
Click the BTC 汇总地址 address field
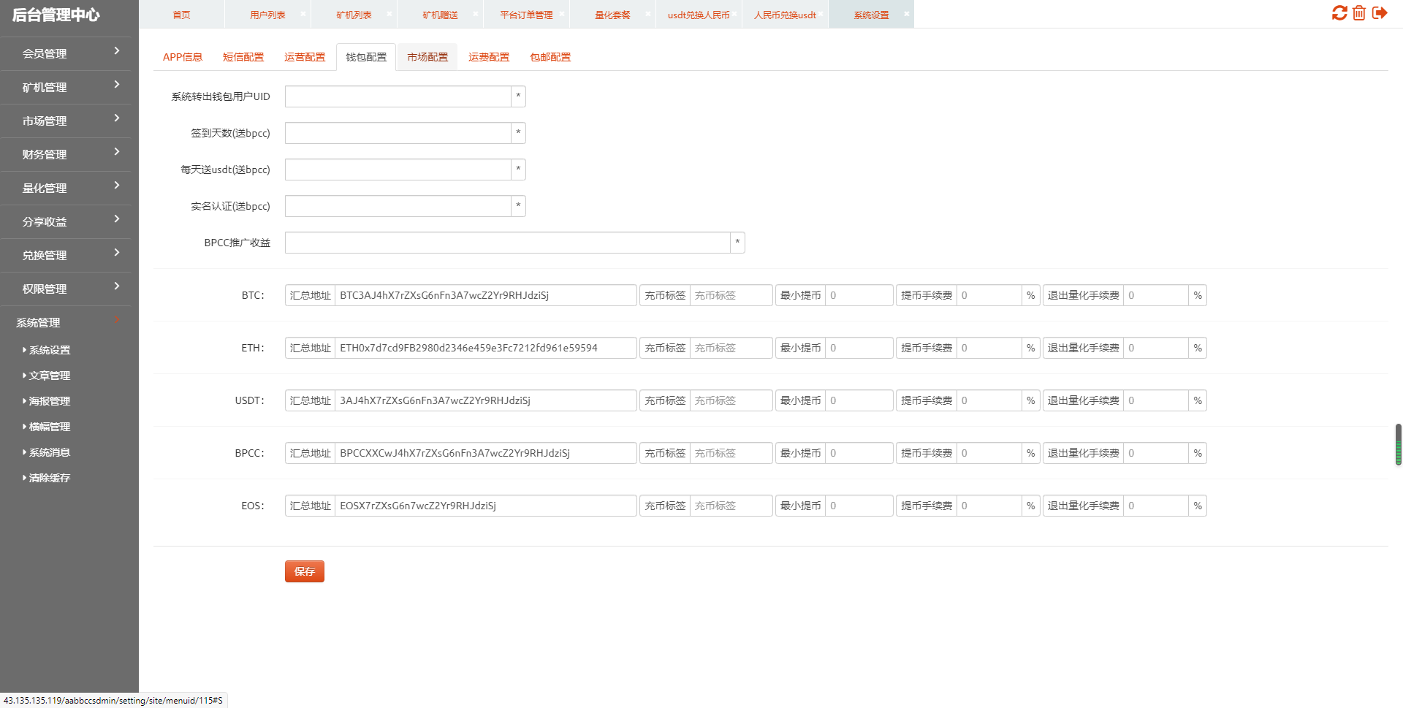(485, 295)
